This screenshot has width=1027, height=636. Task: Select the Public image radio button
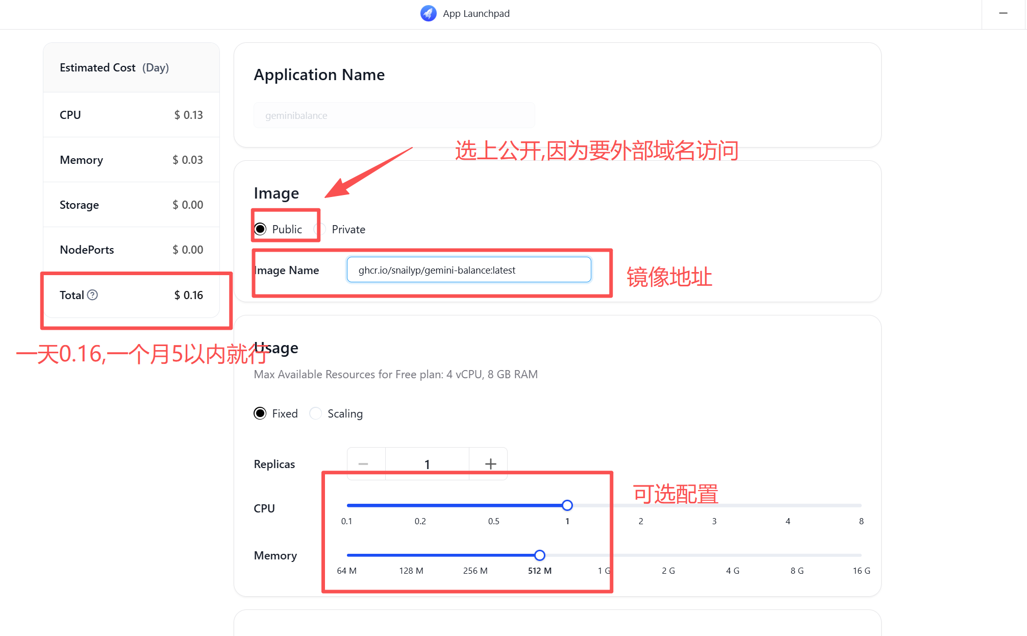(260, 229)
